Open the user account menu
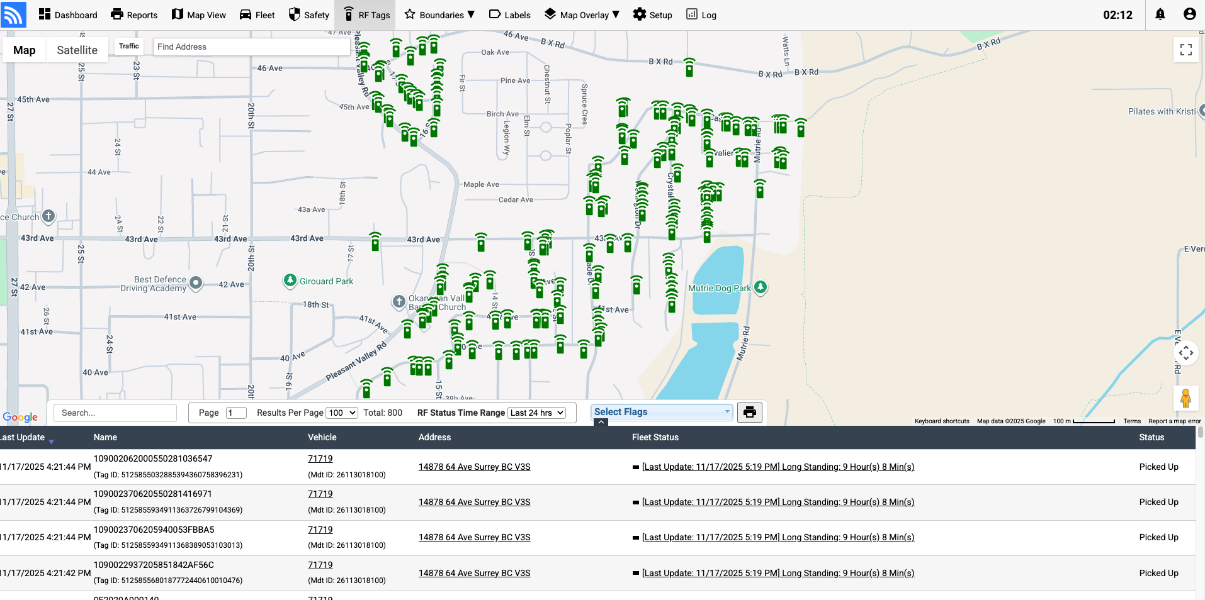This screenshot has width=1205, height=600. click(1189, 14)
